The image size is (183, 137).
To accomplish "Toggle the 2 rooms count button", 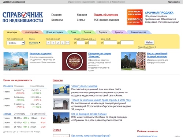I will tap(58, 43).
